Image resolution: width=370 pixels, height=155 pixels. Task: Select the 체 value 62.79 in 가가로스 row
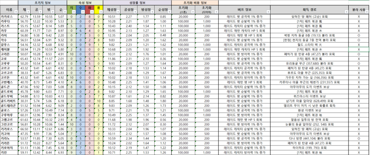point(24,17)
